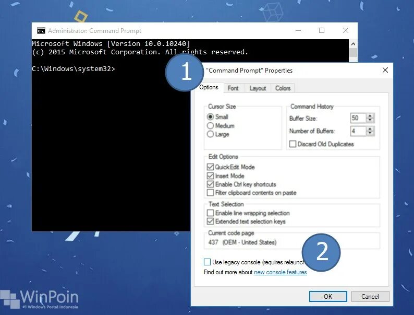Close the Administrator Command Prompt window
Image resolution: width=414 pixels, height=315 pixels.
click(x=345, y=30)
